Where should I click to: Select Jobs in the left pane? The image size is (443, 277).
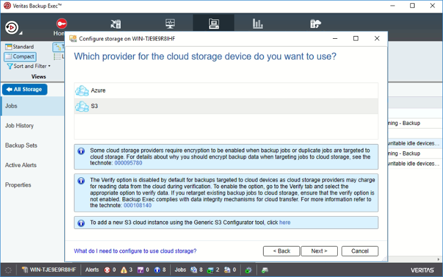coord(32,106)
